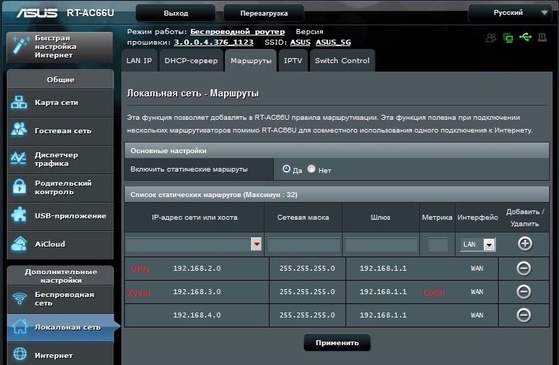Click the Применить apply button
The image size is (559, 365).
point(337,342)
